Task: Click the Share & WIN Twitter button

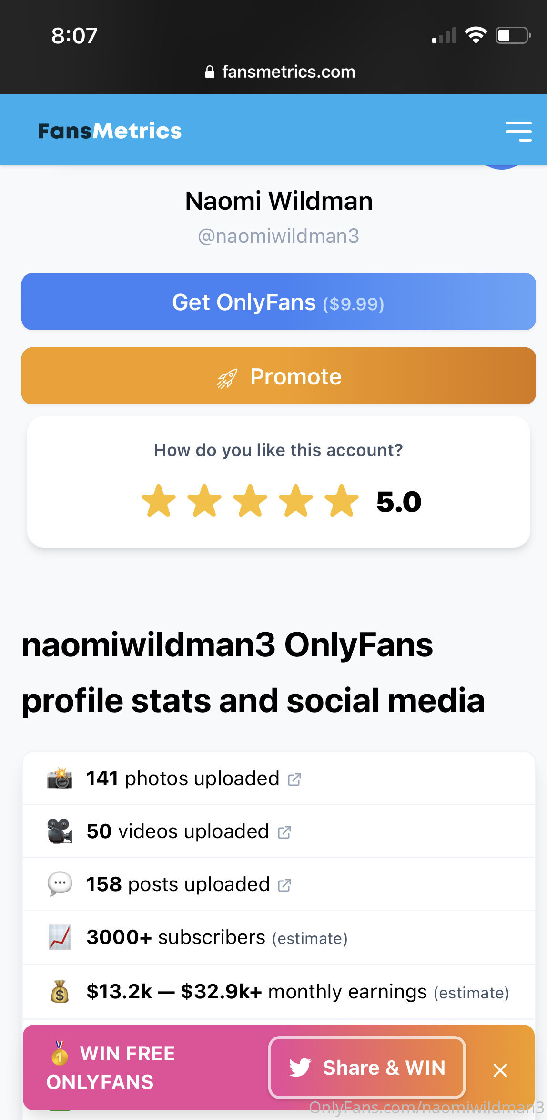Action: point(367,1068)
